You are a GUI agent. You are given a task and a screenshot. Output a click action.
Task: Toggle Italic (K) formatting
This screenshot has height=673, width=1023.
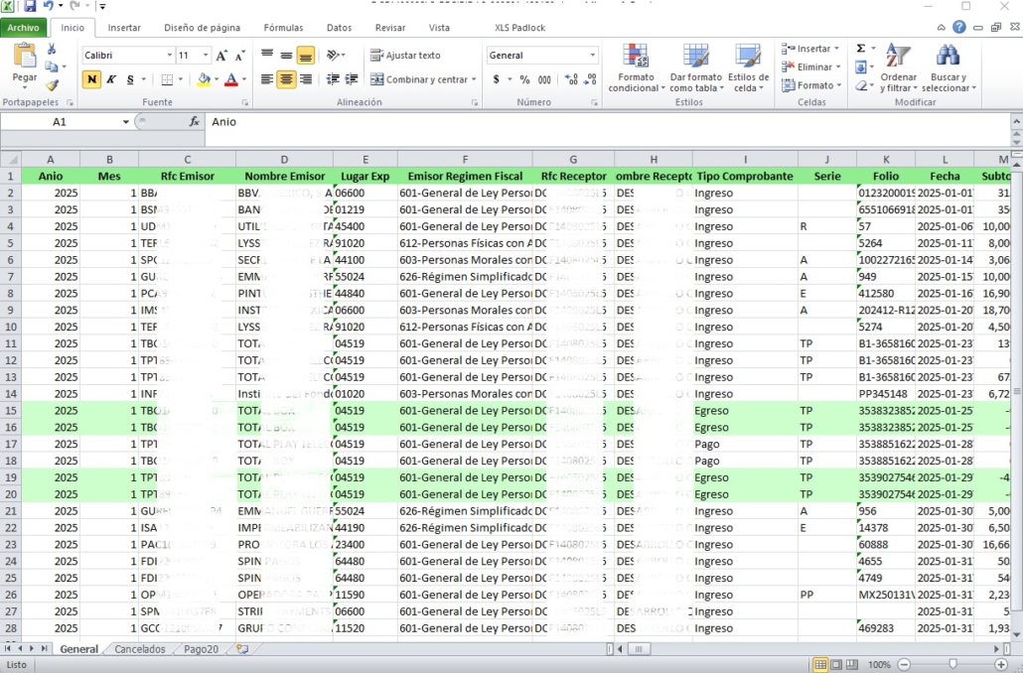111,79
